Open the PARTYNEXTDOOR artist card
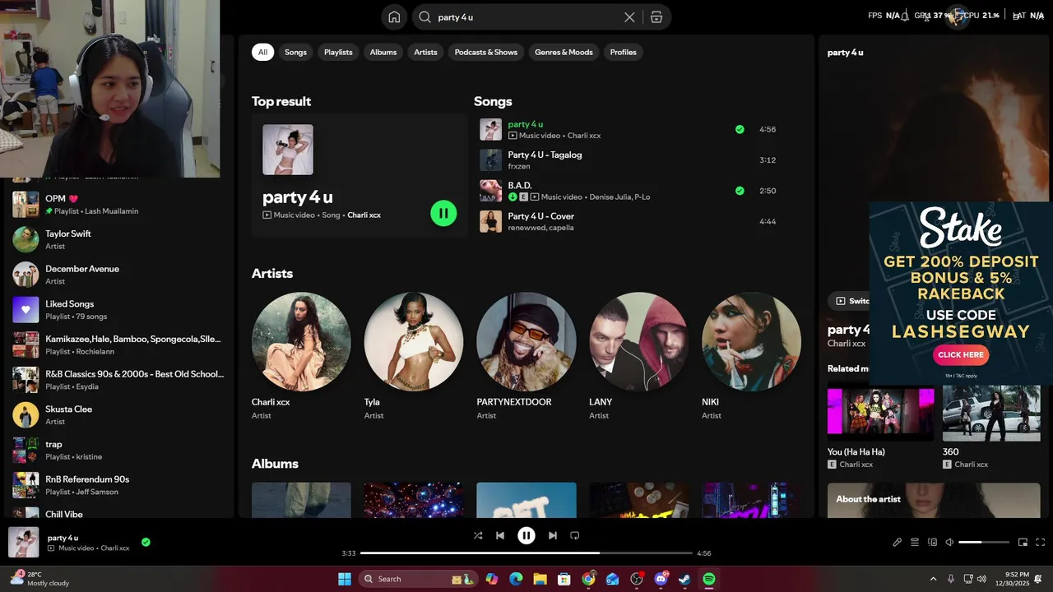The height and width of the screenshot is (592, 1053). click(526, 356)
